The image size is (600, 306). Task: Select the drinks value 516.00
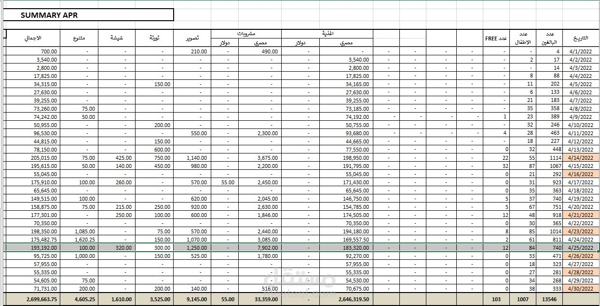coord(259,288)
